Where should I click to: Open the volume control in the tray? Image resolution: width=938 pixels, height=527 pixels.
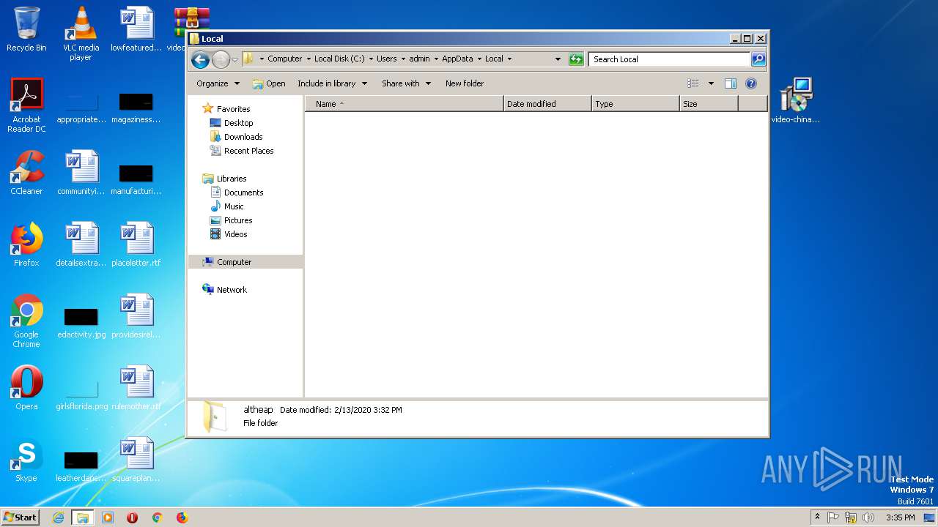(868, 517)
